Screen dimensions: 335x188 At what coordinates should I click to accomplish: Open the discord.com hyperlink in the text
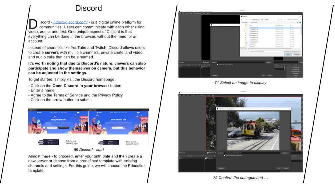[x=71, y=22]
